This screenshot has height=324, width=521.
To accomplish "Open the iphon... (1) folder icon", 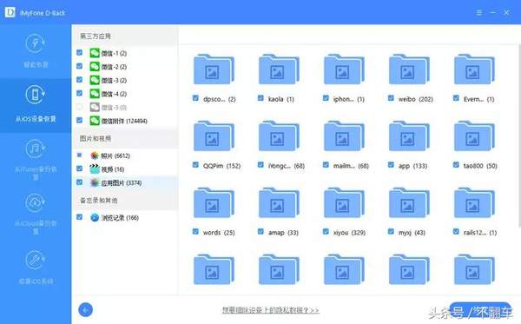I will pyautogui.click(x=344, y=69).
